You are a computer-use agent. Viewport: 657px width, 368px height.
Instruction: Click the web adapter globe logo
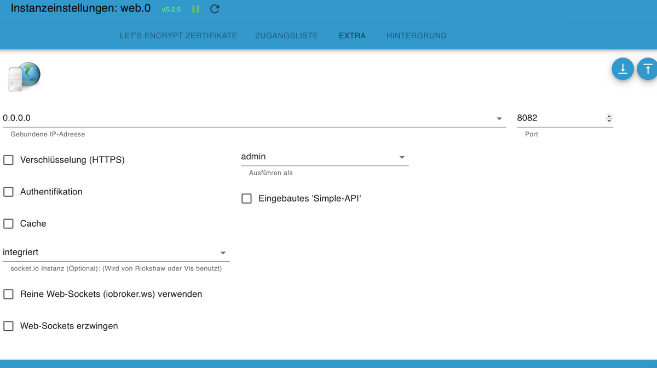(24, 77)
